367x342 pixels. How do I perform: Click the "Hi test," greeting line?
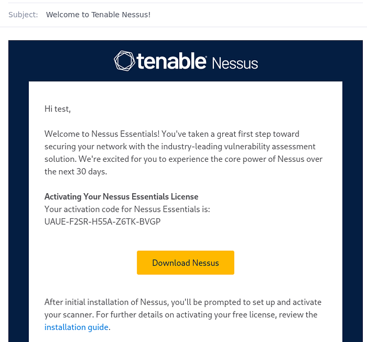pos(58,109)
